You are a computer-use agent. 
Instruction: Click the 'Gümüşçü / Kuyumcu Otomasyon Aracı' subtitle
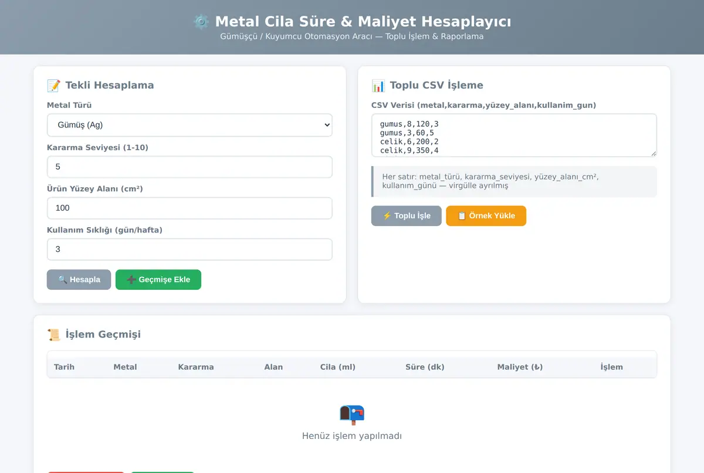click(x=352, y=36)
